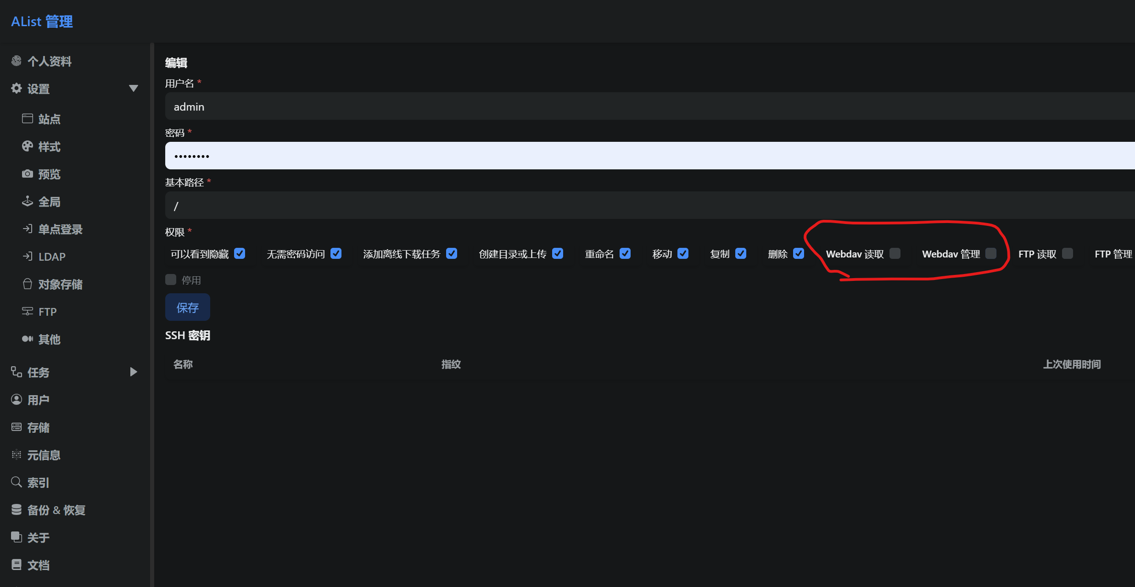Collapse the 设置 section arrow
Image resolution: width=1135 pixels, height=587 pixels.
click(134, 88)
